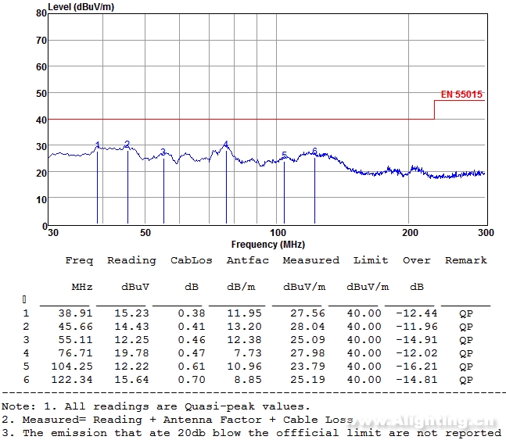Viewport: 506px width, 440px height.
Task: Click reading value 19.78
Action: tap(131, 353)
